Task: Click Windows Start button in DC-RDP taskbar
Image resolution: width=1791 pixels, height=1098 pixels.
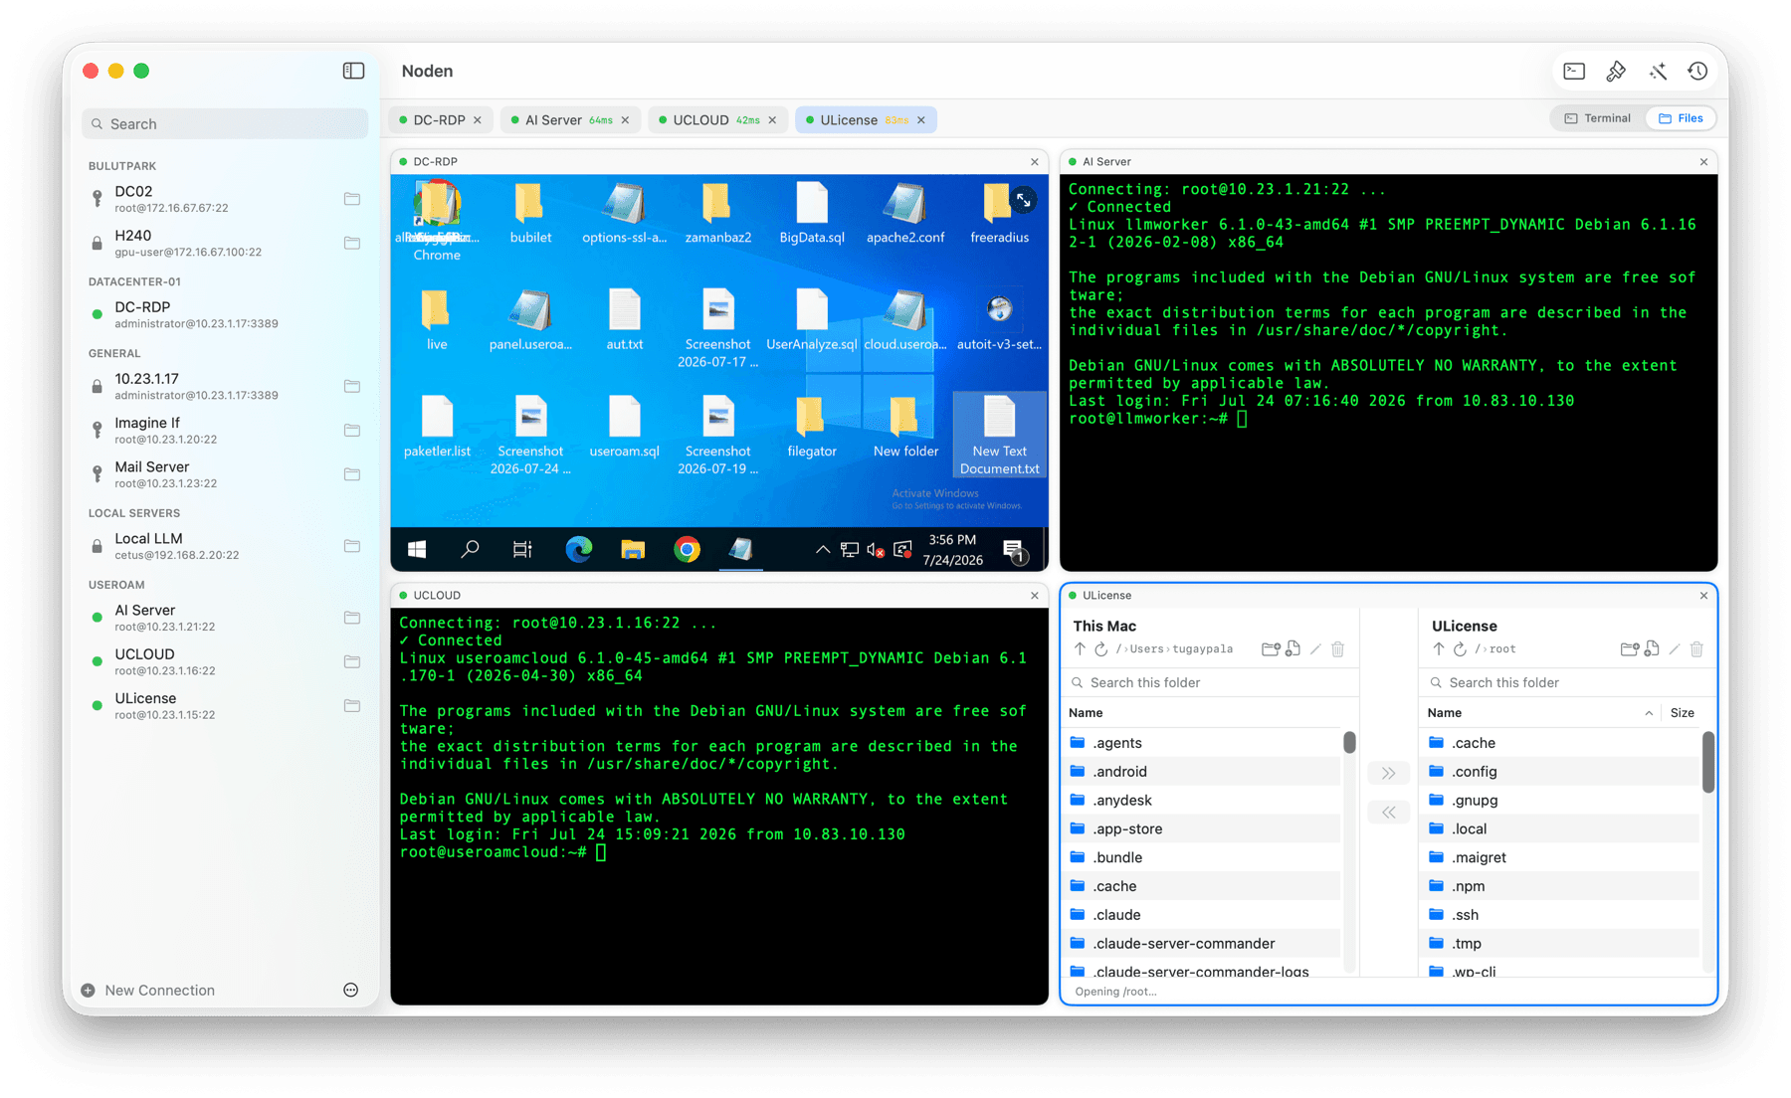Action: [x=417, y=549]
